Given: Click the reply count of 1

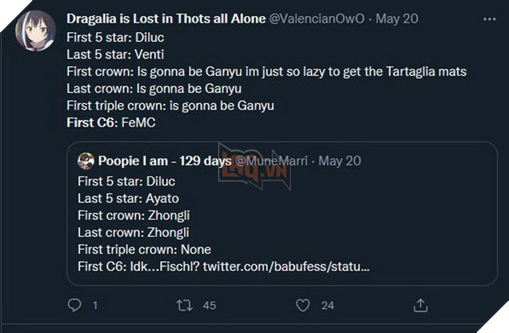Looking at the screenshot, I should (x=95, y=306).
